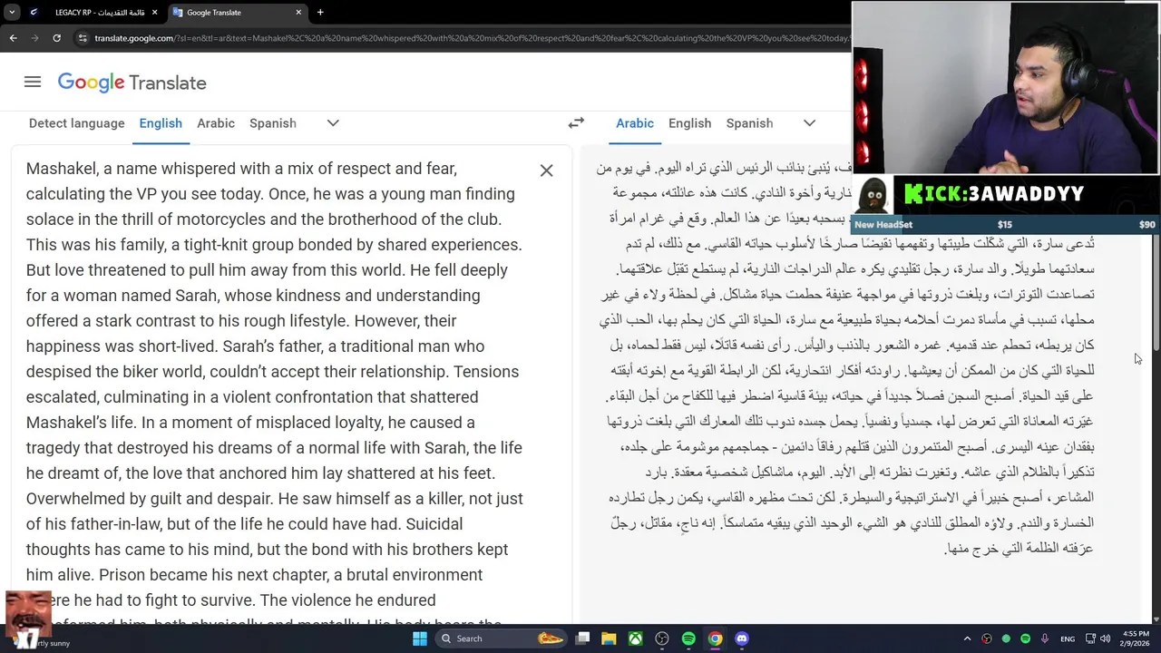Open a new browser tab
The height and width of the screenshot is (653, 1161).
[320, 13]
